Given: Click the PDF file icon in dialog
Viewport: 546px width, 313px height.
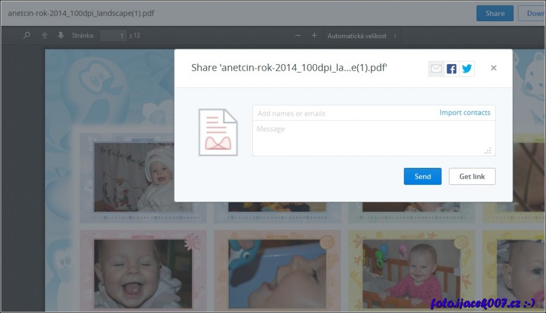Looking at the screenshot, I should [218, 133].
